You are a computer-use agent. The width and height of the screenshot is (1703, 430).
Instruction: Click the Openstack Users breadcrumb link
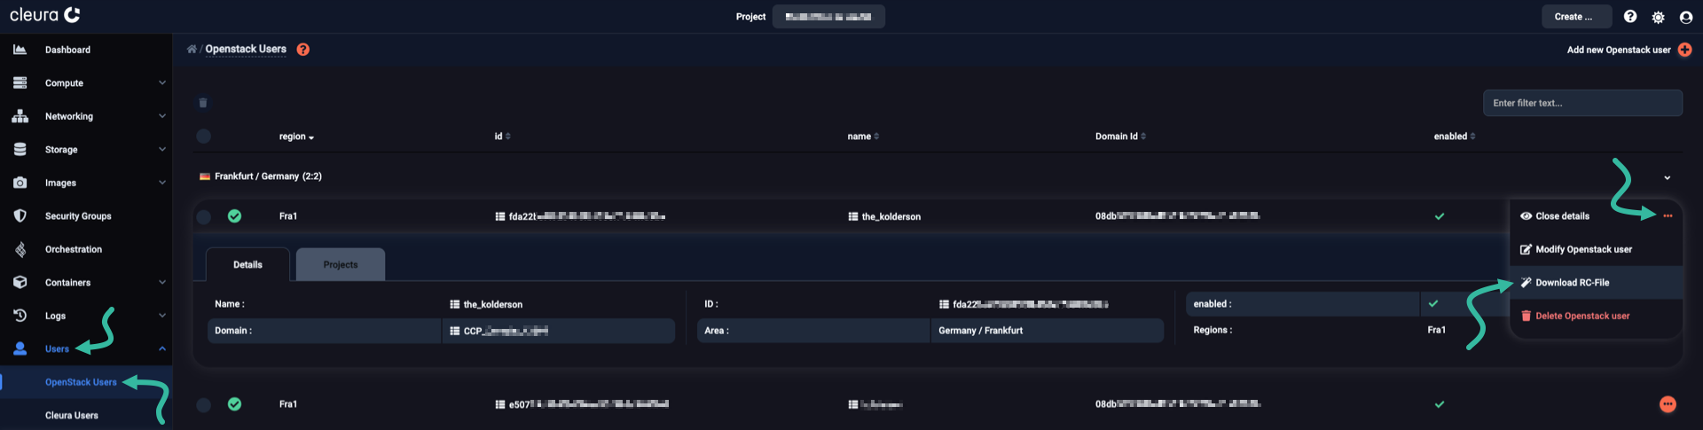click(246, 49)
